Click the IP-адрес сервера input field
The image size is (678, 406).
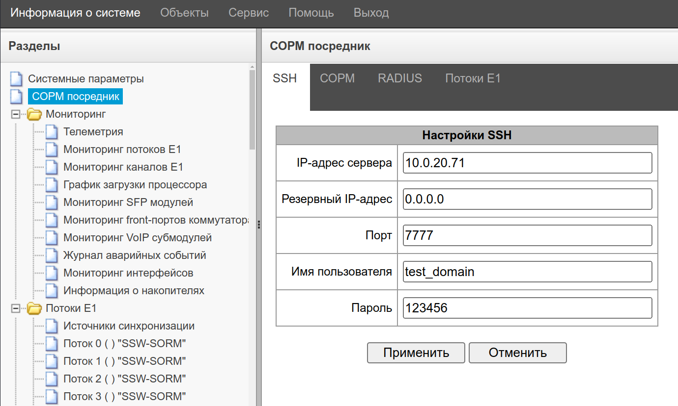tap(527, 163)
